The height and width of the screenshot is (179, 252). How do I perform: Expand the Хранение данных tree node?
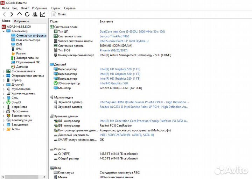3,94
